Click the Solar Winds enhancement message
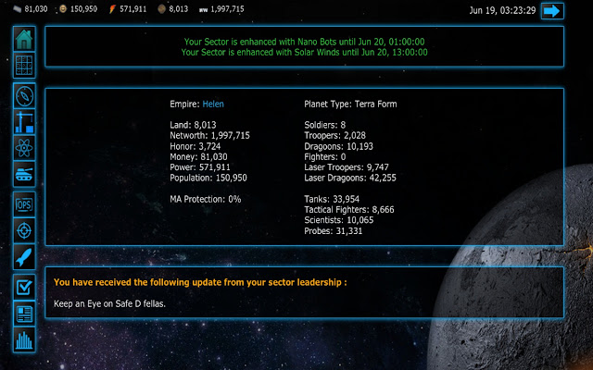Image resolution: width=593 pixels, height=370 pixels. (x=305, y=52)
